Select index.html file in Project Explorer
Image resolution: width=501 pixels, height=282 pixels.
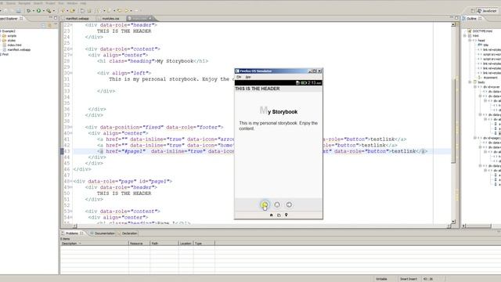coord(14,45)
